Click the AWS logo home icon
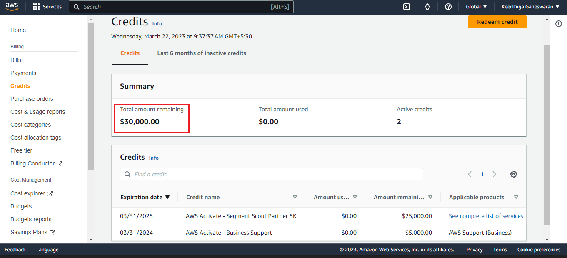567x258 pixels. 12,6
